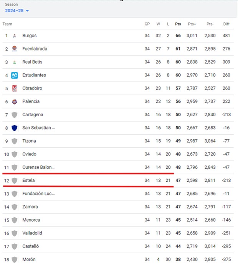Open the Tizona team link
The height and width of the screenshot is (264, 238).
pos(29,141)
